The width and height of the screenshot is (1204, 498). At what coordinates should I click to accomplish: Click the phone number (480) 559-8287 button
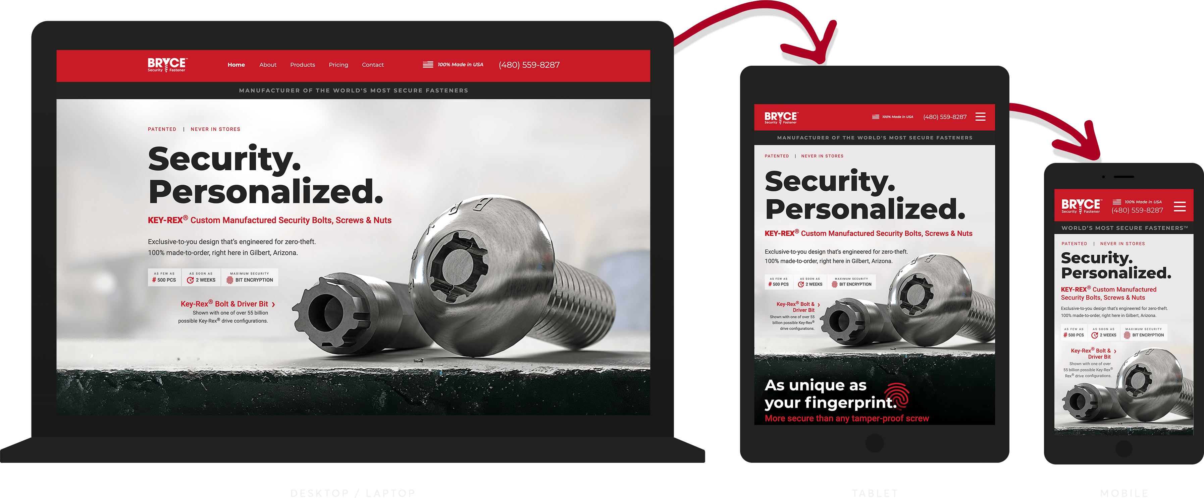coord(537,64)
